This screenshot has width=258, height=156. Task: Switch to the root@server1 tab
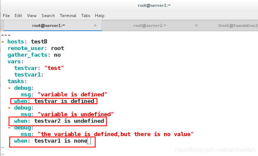(53, 26)
